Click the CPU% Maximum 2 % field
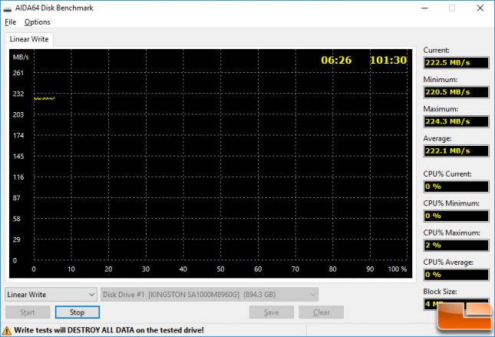Viewport: 495px width, 337px height. (x=456, y=245)
